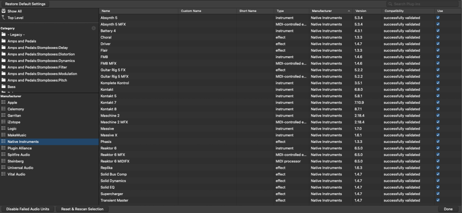
Task: Click version 8.7.1 cell
Action: point(358,109)
